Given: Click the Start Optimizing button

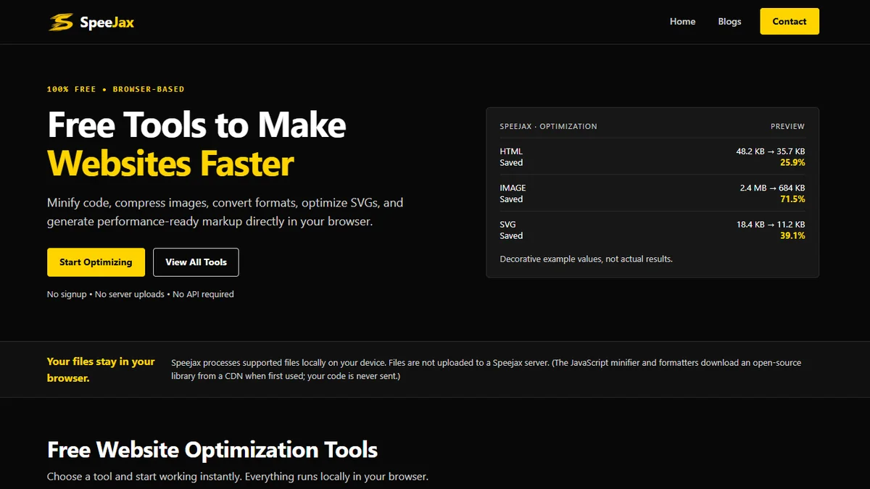Looking at the screenshot, I should (x=96, y=262).
